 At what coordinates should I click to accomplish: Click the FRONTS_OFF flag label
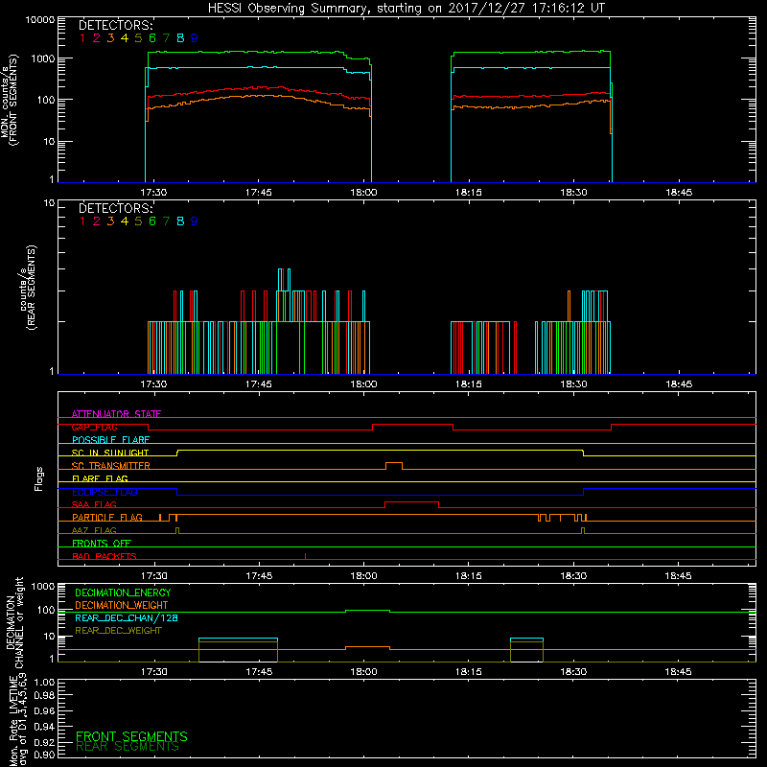pos(102,544)
